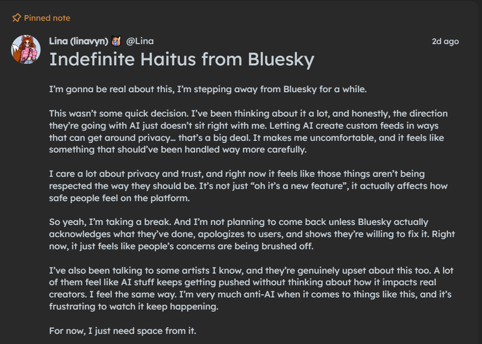Click the Indefinite Haitus from Bluesky title
Image resolution: width=482 pixels, height=344 pixels.
[181, 60]
